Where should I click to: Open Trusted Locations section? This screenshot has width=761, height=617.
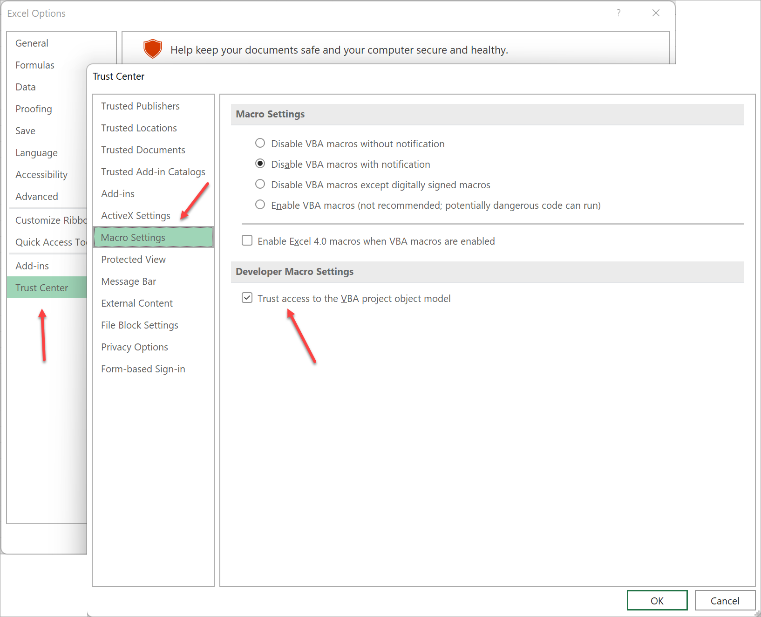153,128
